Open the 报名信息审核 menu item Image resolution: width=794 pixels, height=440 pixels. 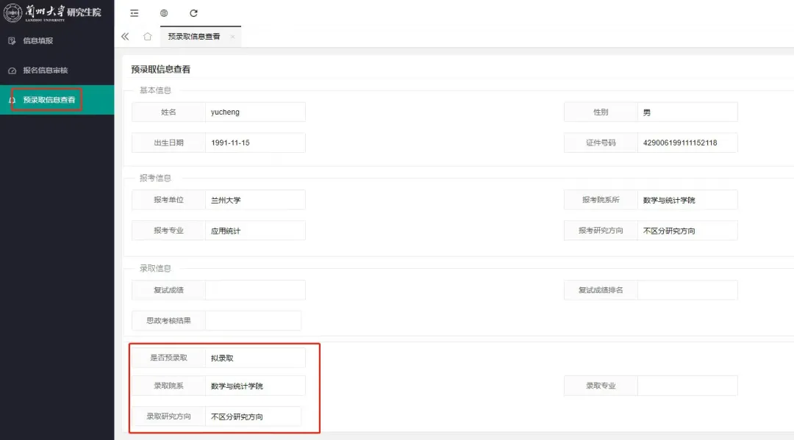(46, 71)
